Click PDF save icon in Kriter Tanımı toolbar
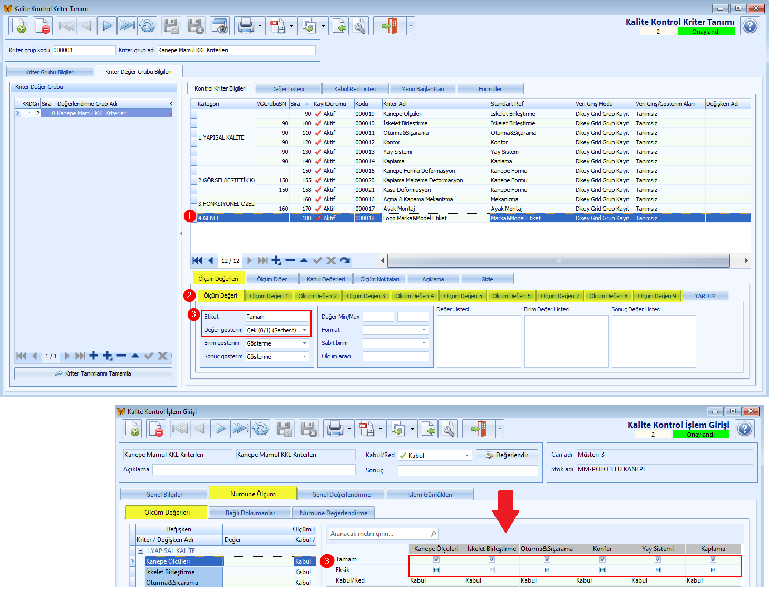 click(277, 26)
